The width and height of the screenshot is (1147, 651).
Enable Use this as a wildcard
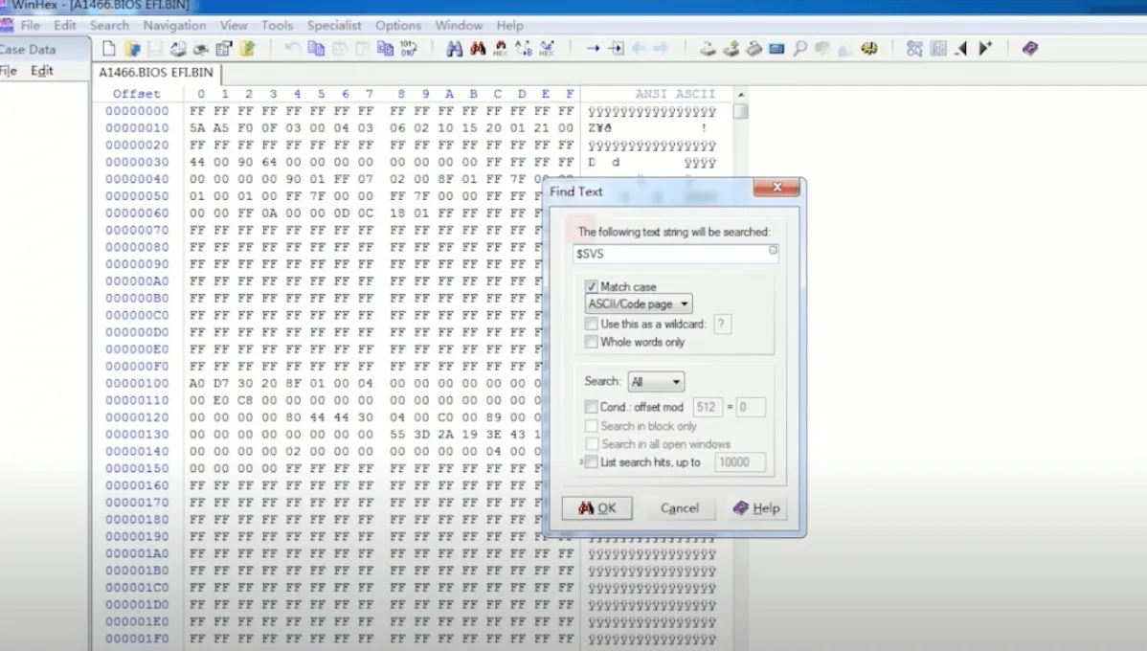coord(591,324)
